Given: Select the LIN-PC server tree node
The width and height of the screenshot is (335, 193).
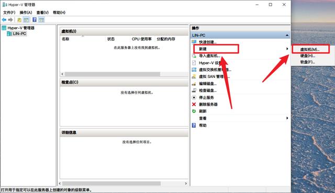Looking at the screenshot, I should pyautogui.click(x=19, y=33).
